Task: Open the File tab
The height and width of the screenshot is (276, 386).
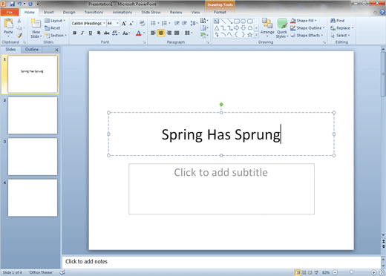Action: click(10, 12)
